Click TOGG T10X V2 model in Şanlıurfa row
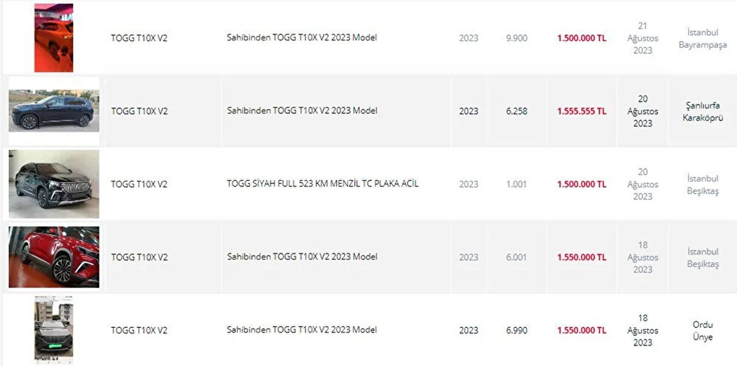Viewport: 737px width, 366px height. click(x=139, y=111)
